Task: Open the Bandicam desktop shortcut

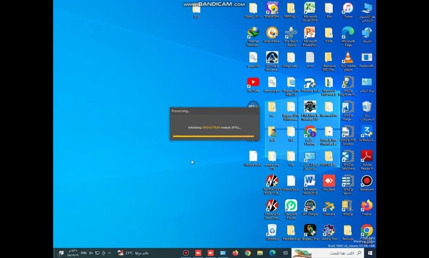Action: pos(367,183)
